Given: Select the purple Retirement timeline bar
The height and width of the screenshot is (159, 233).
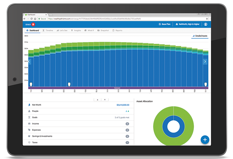Looking at the screenshot, I should (x=117, y=88).
